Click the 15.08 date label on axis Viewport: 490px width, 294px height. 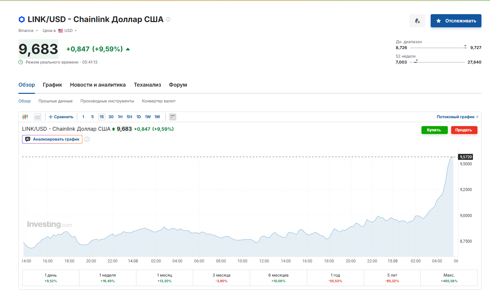[392, 261]
